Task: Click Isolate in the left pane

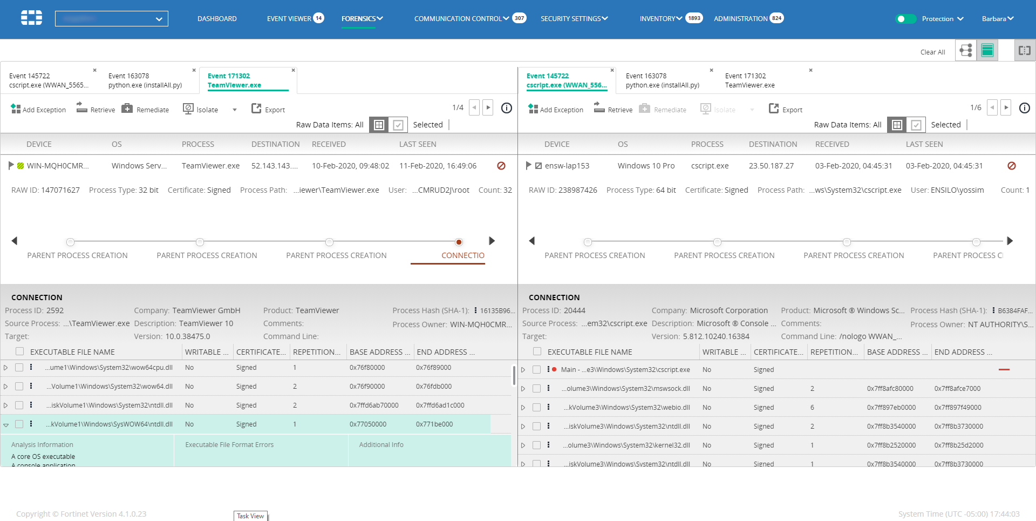Action: click(x=201, y=109)
